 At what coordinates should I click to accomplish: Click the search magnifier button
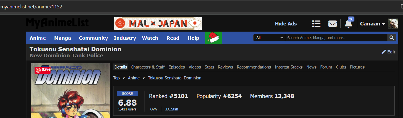coord(391,38)
